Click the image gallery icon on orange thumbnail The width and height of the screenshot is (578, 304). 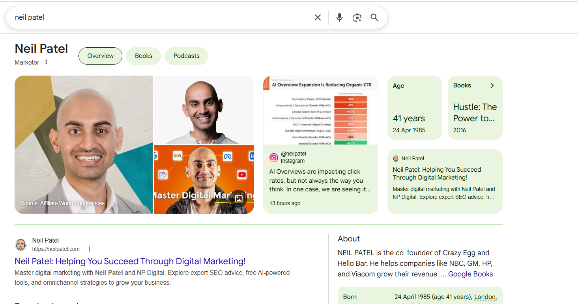tap(238, 198)
